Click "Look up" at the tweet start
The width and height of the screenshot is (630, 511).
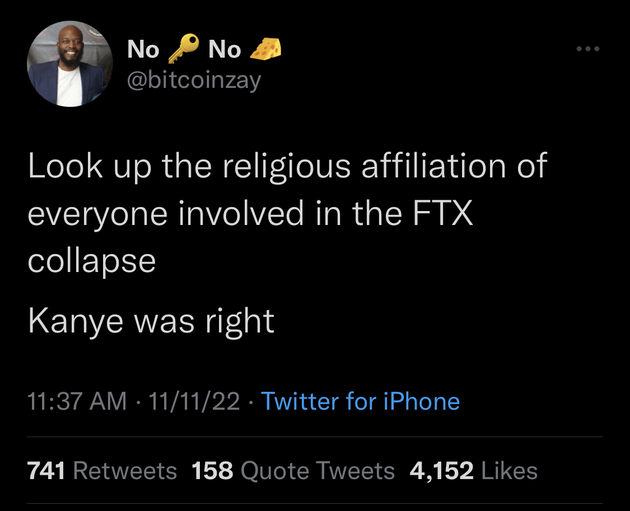coord(89,167)
